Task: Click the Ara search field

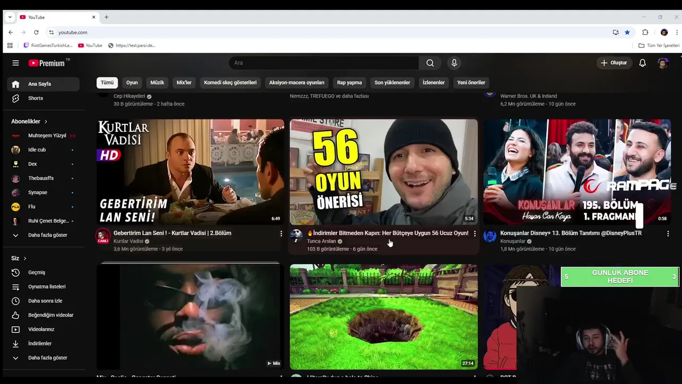Action: pos(324,63)
